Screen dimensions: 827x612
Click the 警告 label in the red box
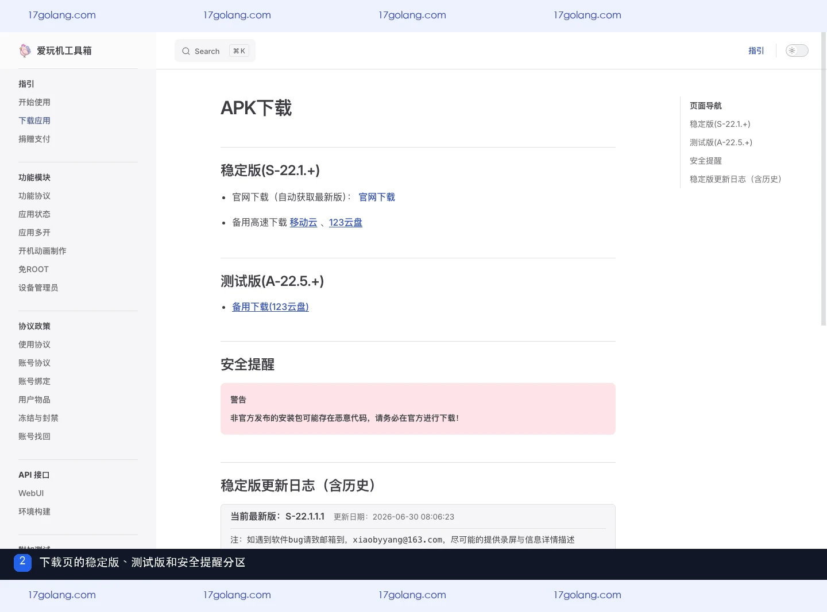pyautogui.click(x=238, y=400)
